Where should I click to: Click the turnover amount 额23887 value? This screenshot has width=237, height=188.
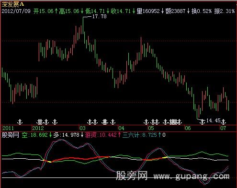pyautogui.click(x=175, y=11)
